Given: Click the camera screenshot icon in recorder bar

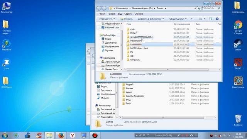Looking at the screenshot, I should point(191,136).
